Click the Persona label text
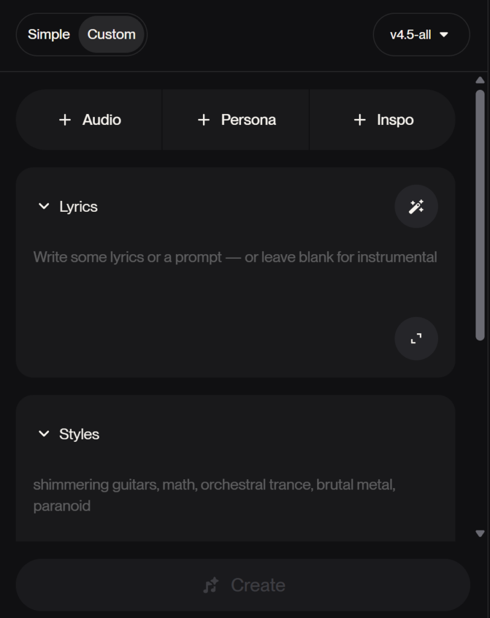 tap(248, 120)
